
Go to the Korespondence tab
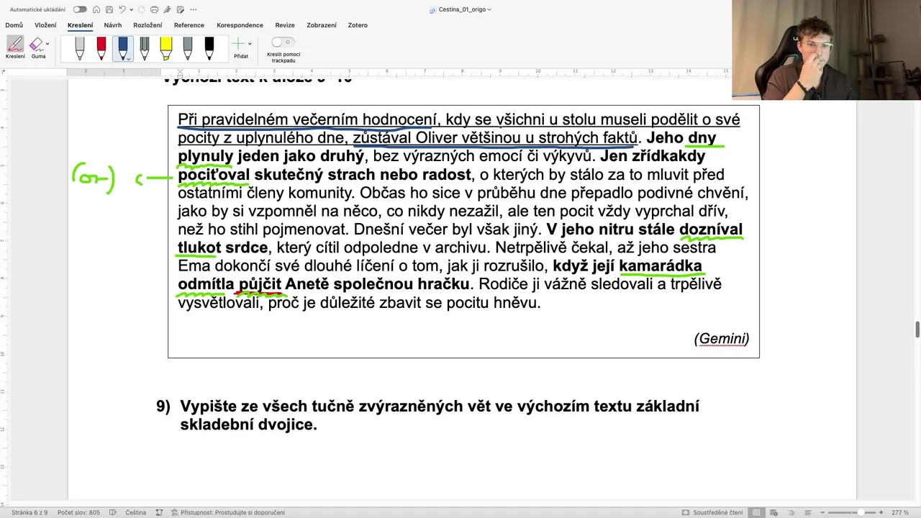click(240, 25)
